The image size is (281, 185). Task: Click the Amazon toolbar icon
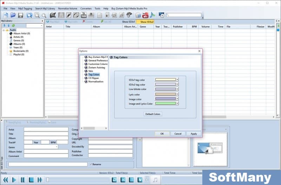[91, 15]
